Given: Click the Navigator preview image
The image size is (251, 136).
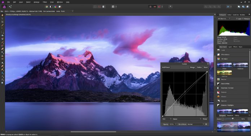Looking at the screenshot, I should pos(234,127).
